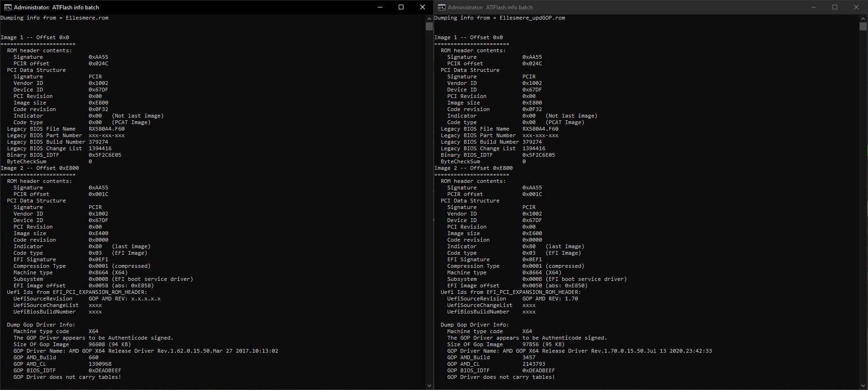Screen dimensions: 868x390
Task: Click part number xxx-xxx-xxx in left window
Action: pyautogui.click(x=107, y=135)
